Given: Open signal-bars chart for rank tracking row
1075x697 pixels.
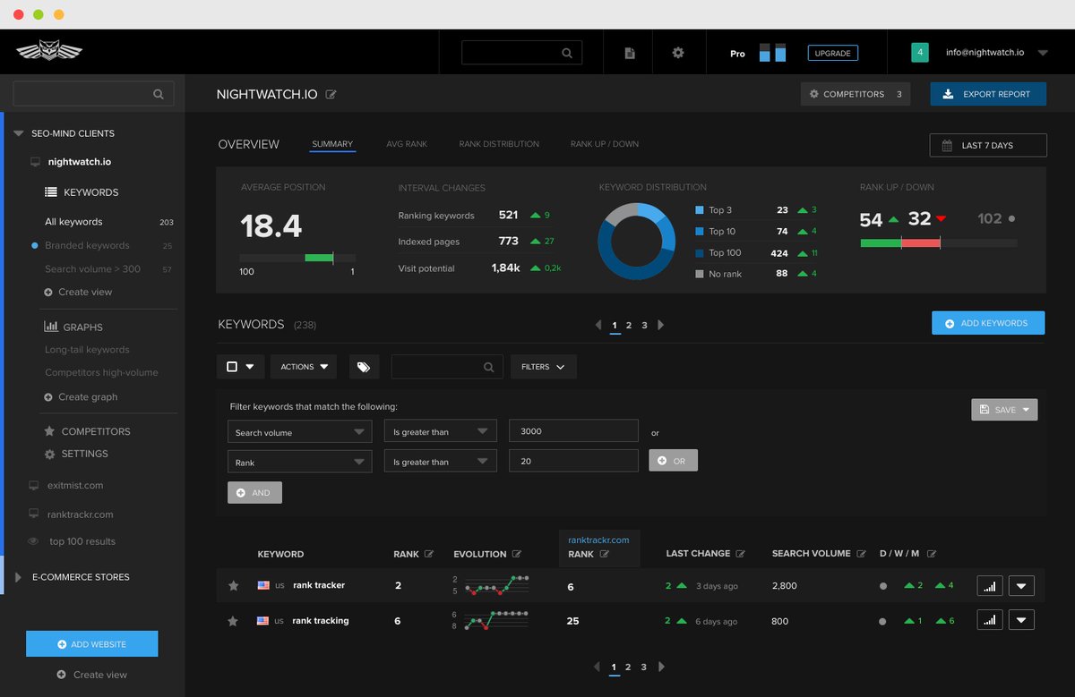Looking at the screenshot, I should (990, 620).
